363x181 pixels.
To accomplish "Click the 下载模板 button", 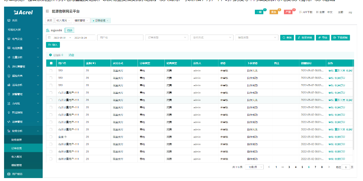I will [341, 38].
